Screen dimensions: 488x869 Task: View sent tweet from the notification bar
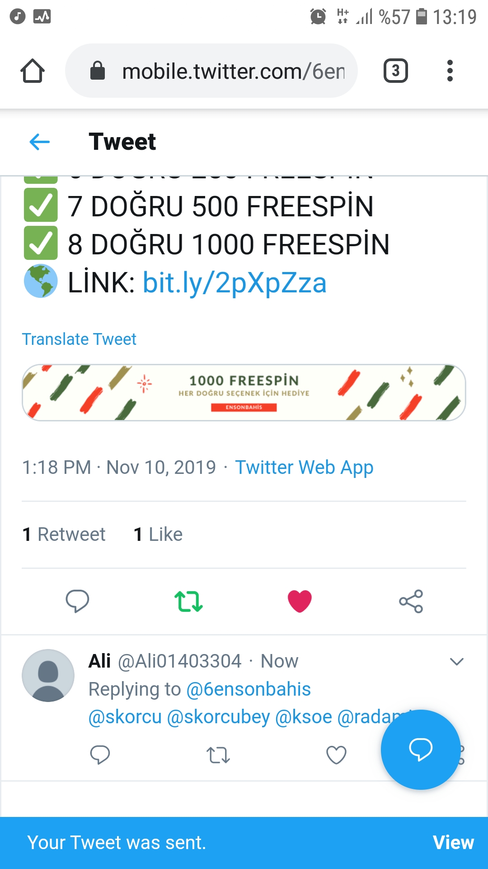click(453, 843)
